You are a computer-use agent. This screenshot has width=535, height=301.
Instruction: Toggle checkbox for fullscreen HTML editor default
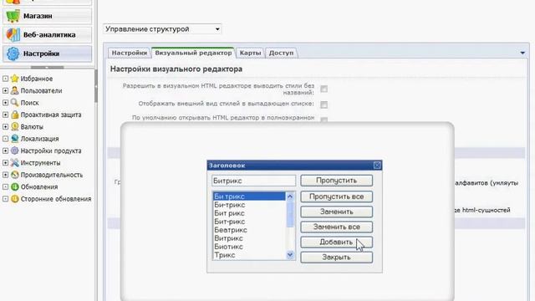click(x=324, y=120)
